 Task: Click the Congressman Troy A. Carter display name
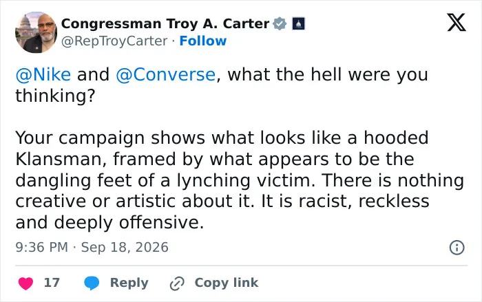coord(165,23)
